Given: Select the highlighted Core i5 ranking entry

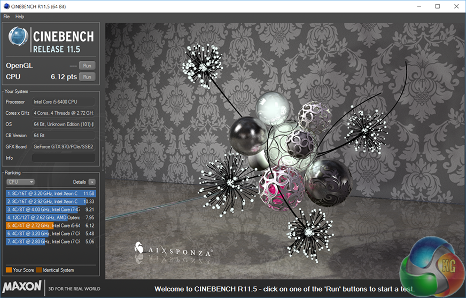Looking at the screenshot, I should tap(50, 225).
